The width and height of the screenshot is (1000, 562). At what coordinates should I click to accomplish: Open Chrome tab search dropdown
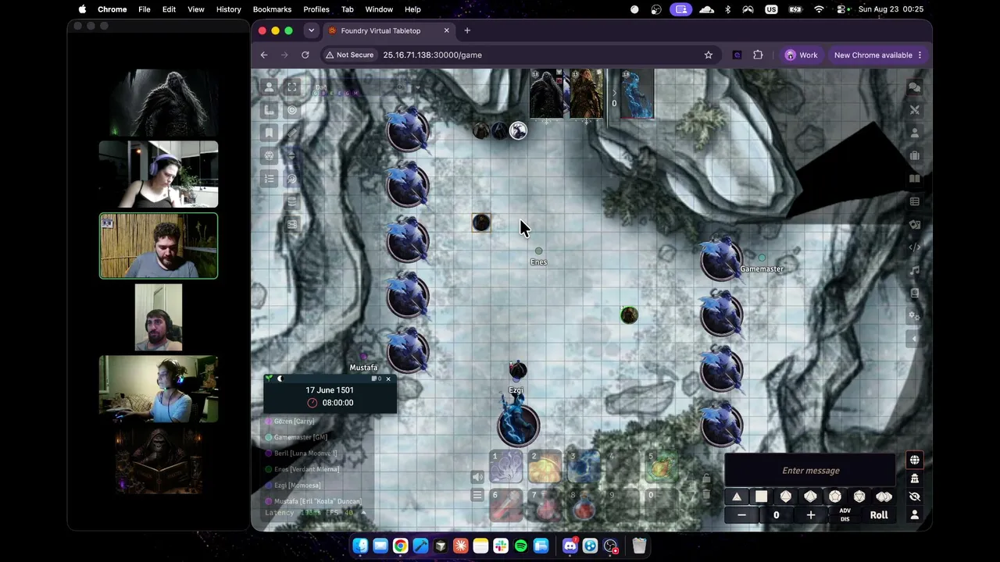click(311, 30)
